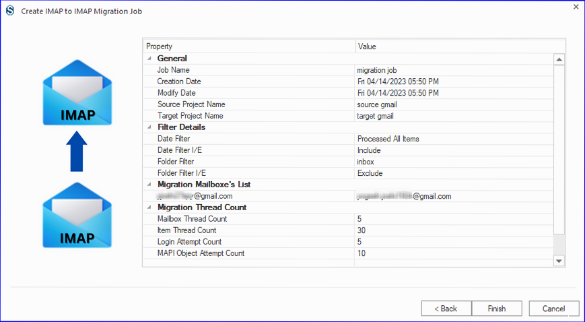Select the Folder Filter I/E row
This screenshot has height=322, width=585.
point(249,173)
